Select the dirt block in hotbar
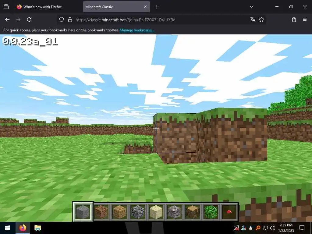 tap(101, 212)
